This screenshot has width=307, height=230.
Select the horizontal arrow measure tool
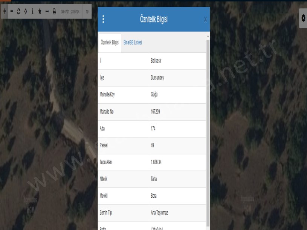47,12
